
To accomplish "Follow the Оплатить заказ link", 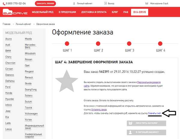I will 99,110.
